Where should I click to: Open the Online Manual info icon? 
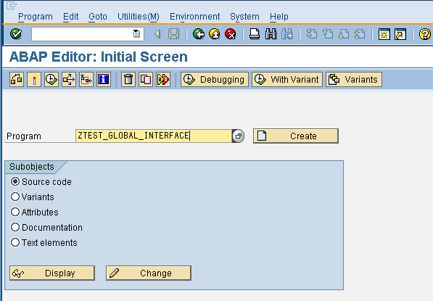(104, 80)
